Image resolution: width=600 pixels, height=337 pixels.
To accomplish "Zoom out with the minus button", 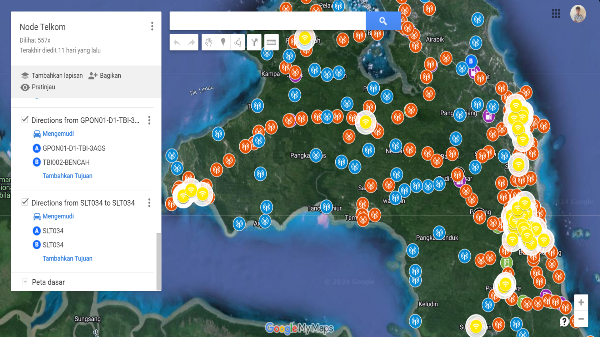I will pyautogui.click(x=581, y=319).
